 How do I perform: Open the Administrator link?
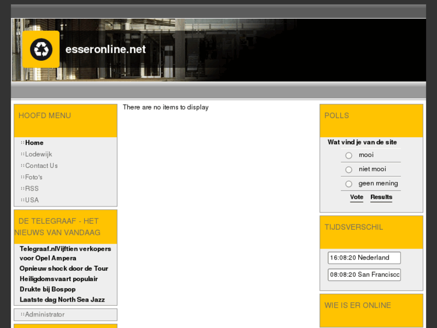(44, 314)
